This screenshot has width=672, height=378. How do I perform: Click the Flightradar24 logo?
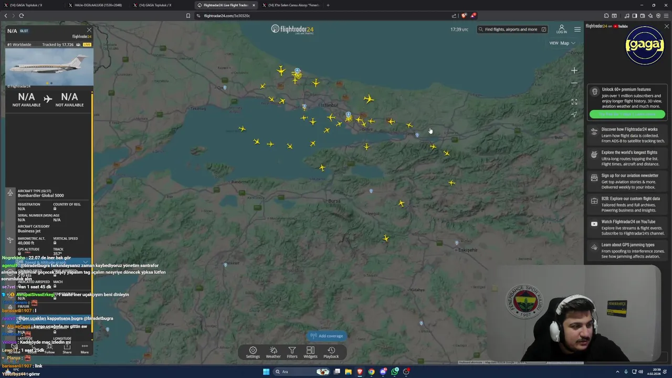(292, 29)
